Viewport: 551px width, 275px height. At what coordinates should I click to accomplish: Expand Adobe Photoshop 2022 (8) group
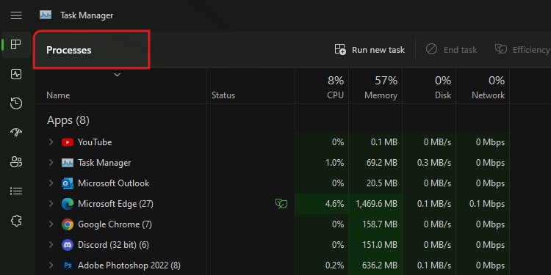tap(51, 265)
